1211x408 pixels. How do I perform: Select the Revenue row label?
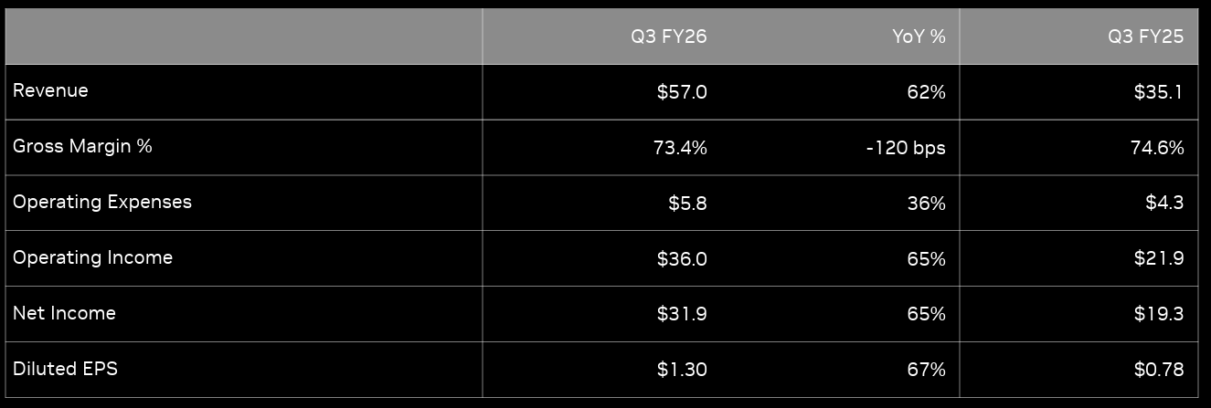click(x=50, y=91)
